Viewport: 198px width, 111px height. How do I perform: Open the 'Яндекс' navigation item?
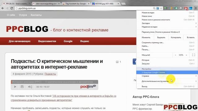84,41
